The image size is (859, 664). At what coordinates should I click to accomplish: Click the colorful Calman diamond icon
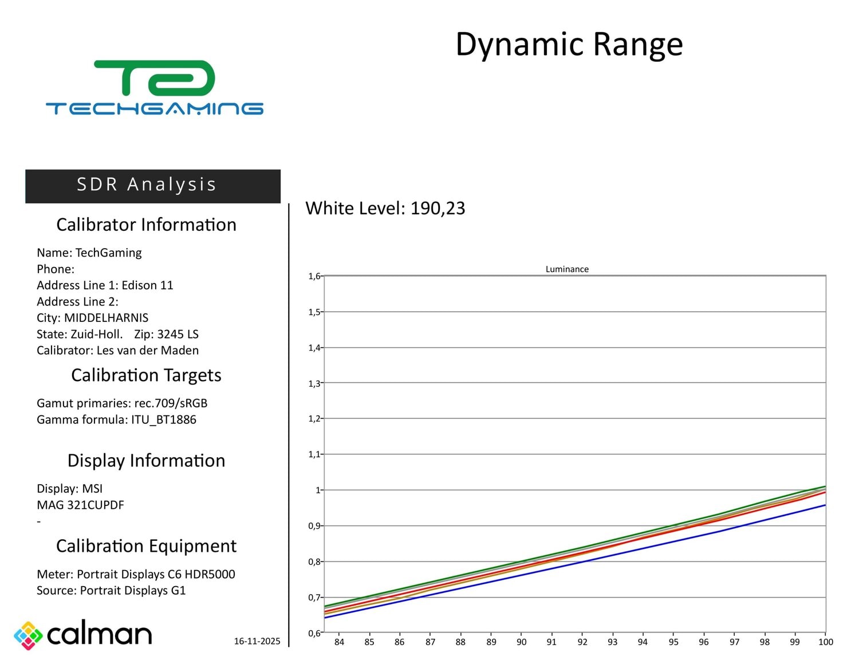[28, 635]
